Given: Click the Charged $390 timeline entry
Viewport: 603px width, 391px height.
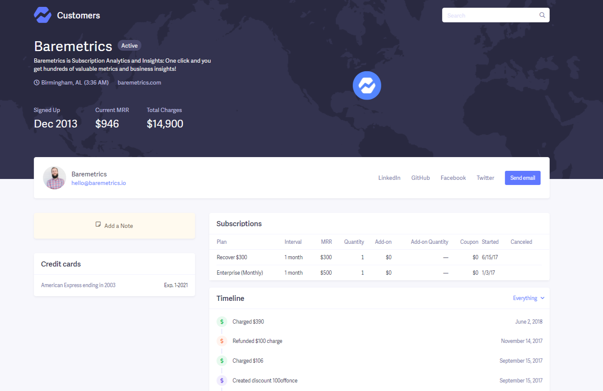Looking at the screenshot, I should click(248, 321).
